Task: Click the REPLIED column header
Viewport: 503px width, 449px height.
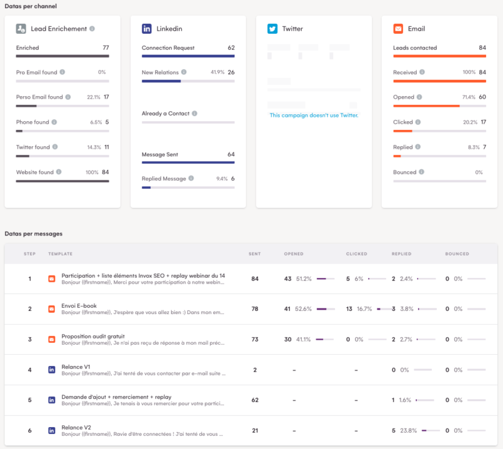Action: pyautogui.click(x=401, y=254)
